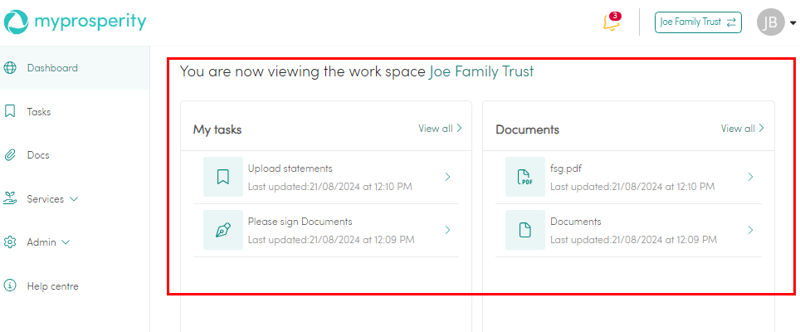
Task: Click the Help centre info icon
Action: click(11, 286)
